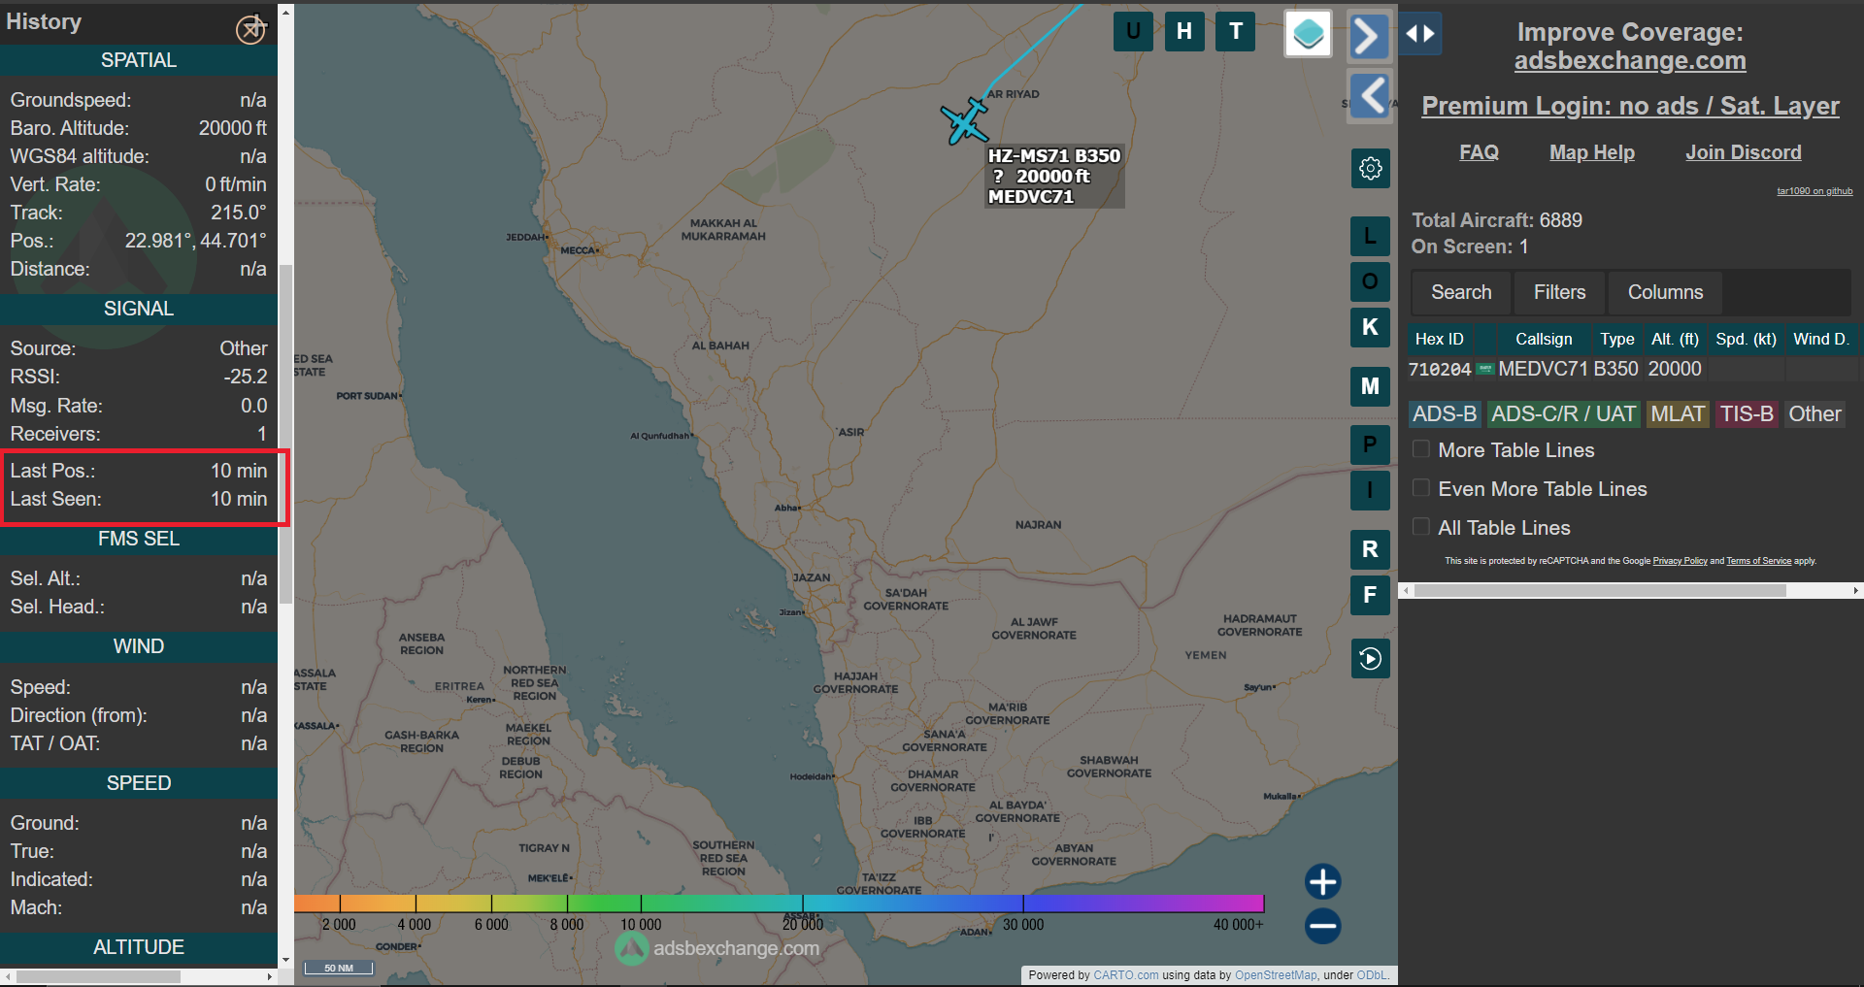1864x987 pixels.
Task: Close the History info panel
Action: 250,29
